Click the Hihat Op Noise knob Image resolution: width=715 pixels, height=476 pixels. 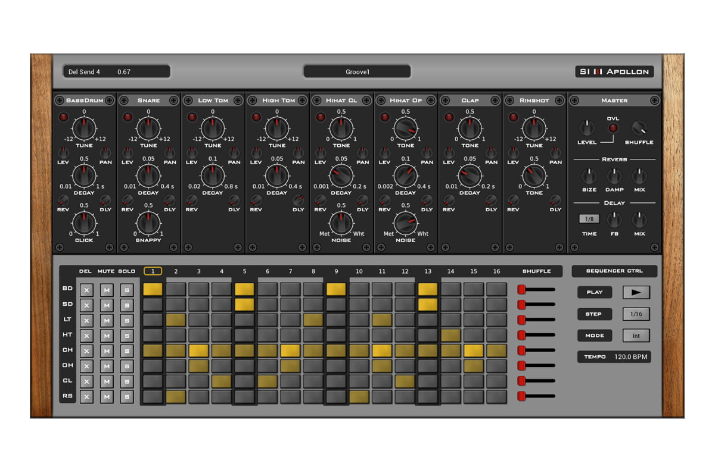pos(406,223)
